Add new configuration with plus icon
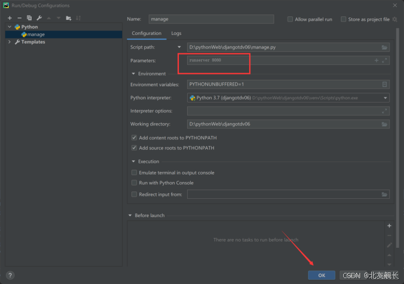 pyautogui.click(x=10, y=18)
